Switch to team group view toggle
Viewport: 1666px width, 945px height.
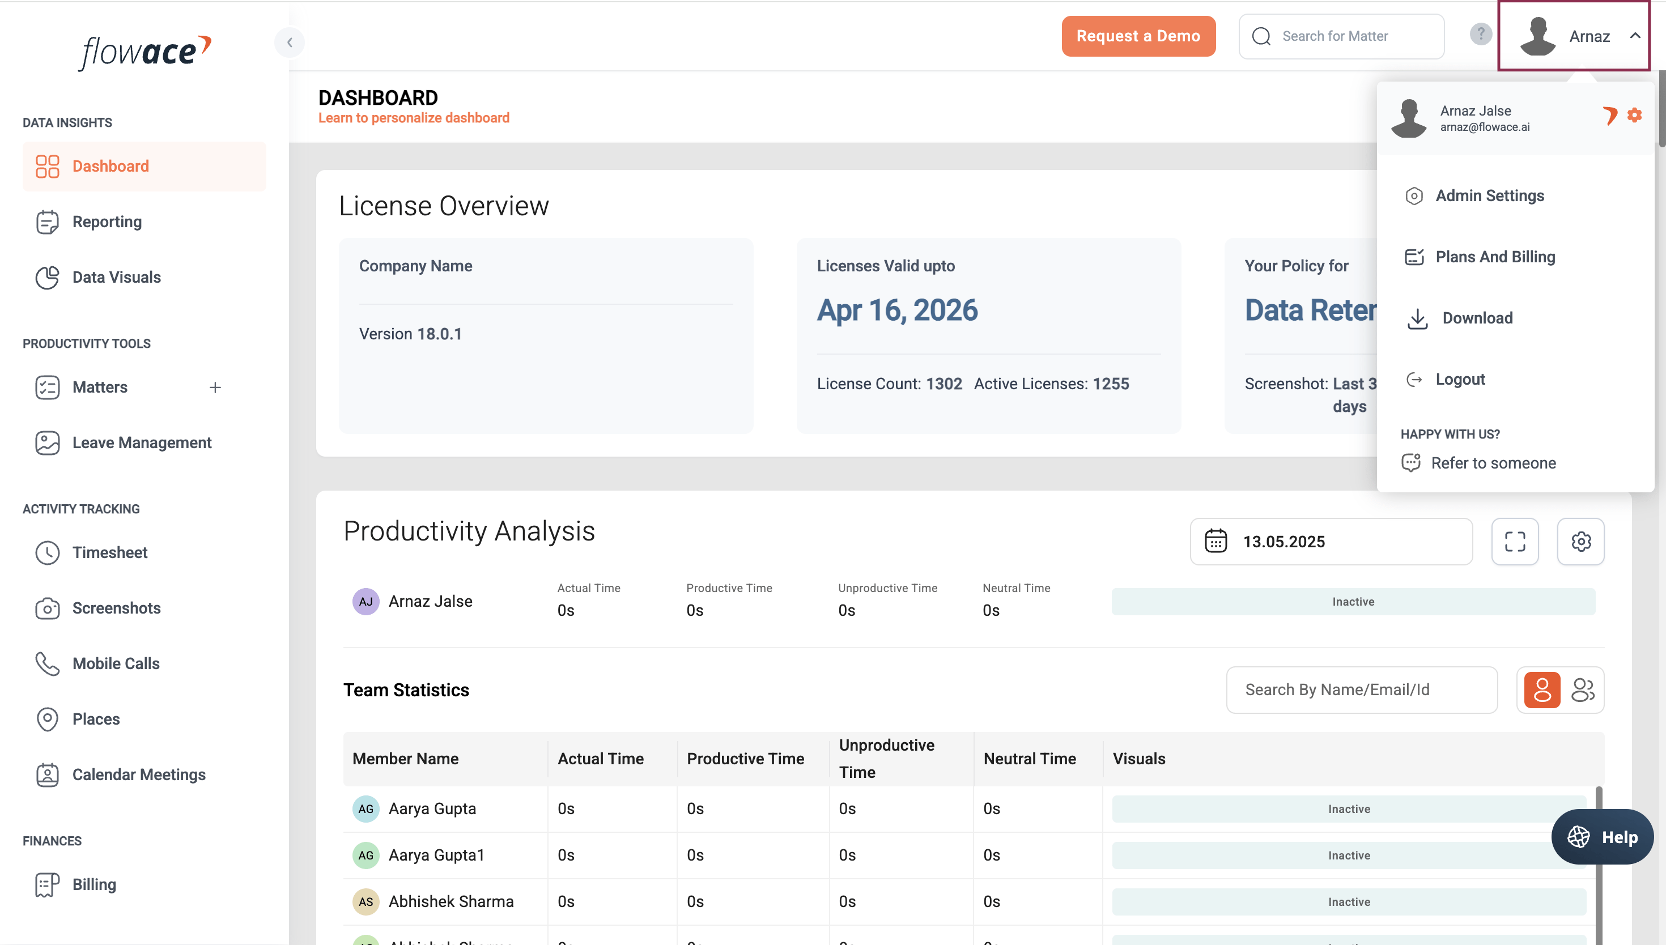(1582, 690)
